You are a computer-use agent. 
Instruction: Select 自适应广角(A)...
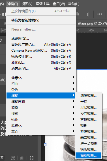[x=41, y=45]
